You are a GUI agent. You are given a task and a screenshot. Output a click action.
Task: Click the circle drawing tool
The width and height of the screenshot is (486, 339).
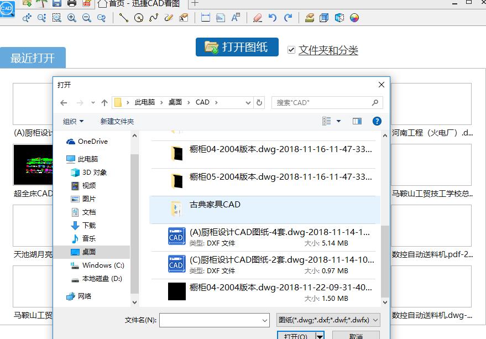click(139, 18)
